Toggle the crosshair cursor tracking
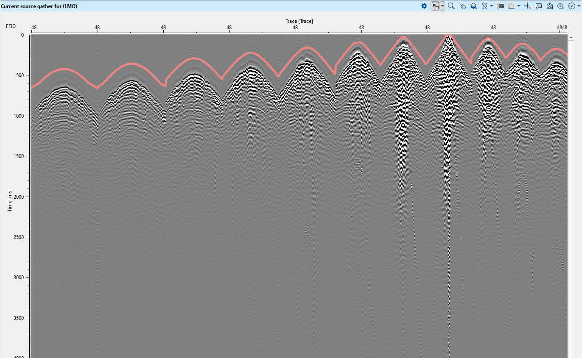Image resolution: width=582 pixels, height=358 pixels. pyautogui.click(x=528, y=6)
